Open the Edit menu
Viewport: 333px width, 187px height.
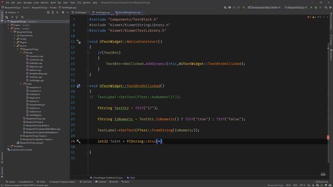[13, 3]
